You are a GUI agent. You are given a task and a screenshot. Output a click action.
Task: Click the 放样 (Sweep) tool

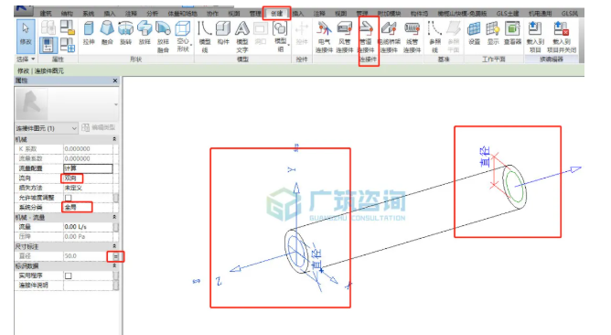click(145, 33)
